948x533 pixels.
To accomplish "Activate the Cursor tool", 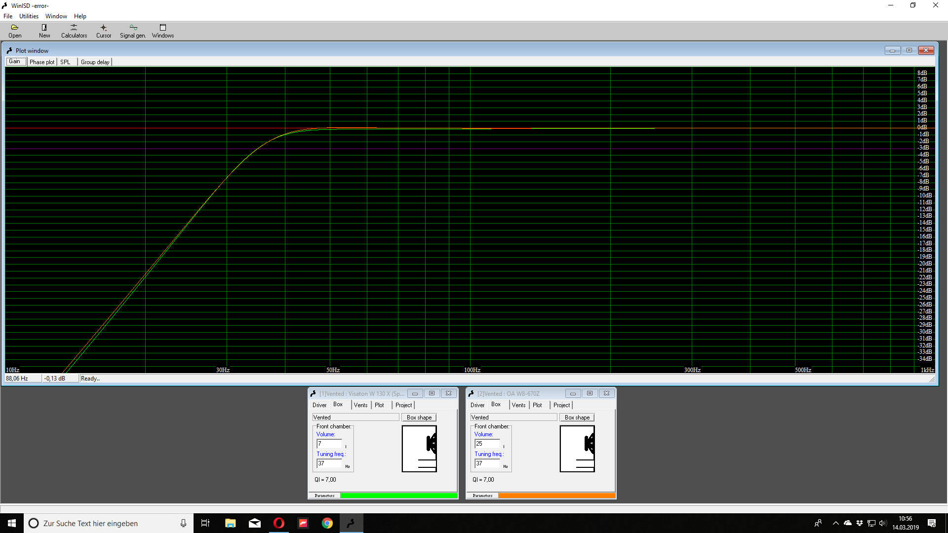I will [x=104, y=31].
